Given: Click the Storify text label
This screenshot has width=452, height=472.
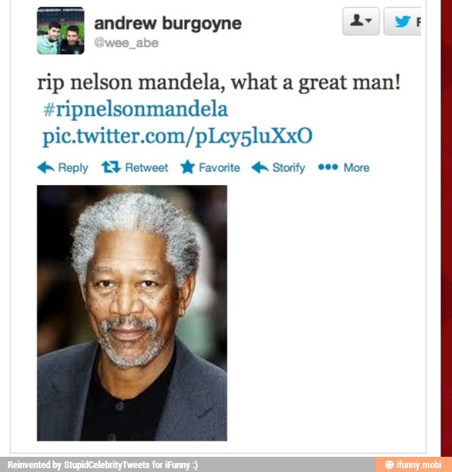Looking at the screenshot, I should click(x=288, y=167).
